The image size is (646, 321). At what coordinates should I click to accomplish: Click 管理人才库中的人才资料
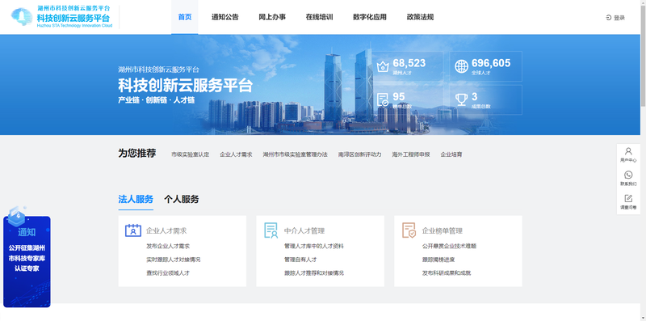(314, 247)
